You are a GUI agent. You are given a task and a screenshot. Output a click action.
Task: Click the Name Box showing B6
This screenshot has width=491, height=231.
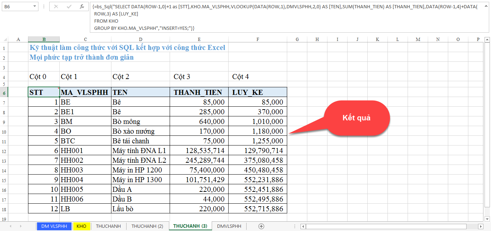pyautogui.click(x=17, y=6)
